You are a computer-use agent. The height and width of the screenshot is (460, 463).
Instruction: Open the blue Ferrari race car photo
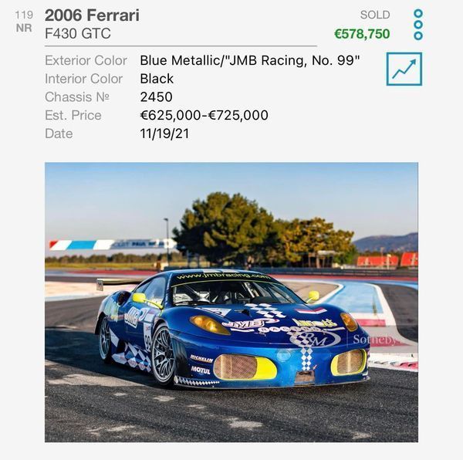(x=231, y=302)
